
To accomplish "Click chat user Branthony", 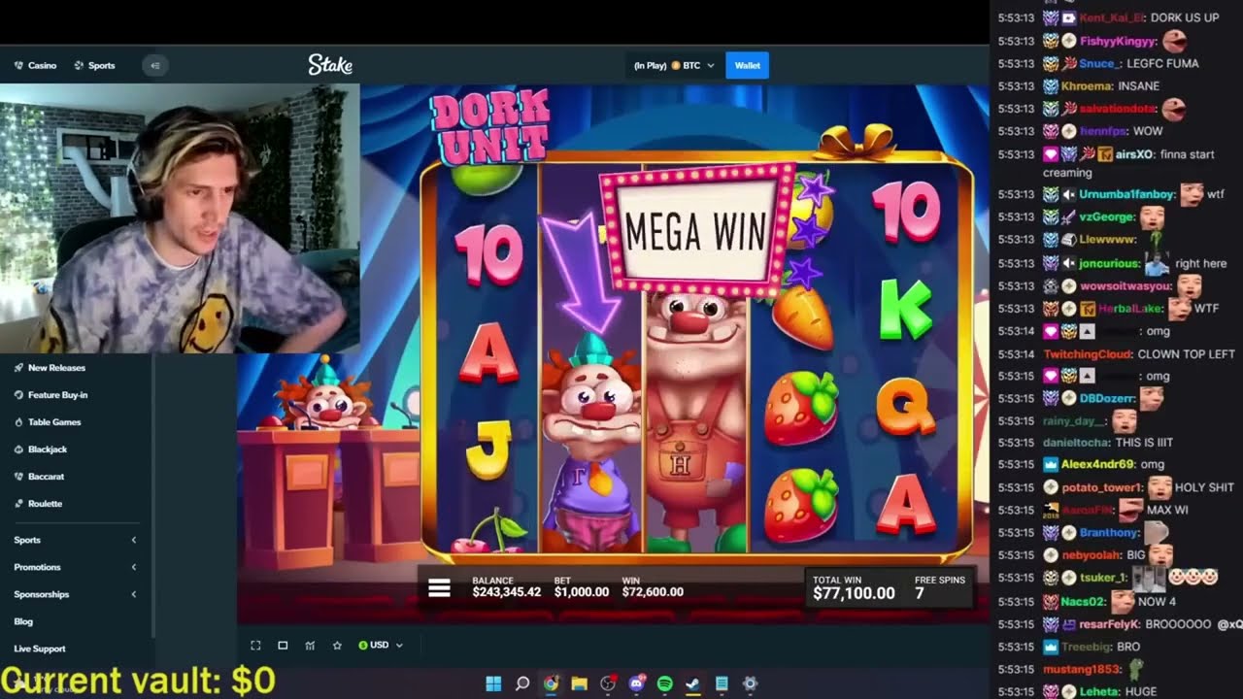I will [x=1109, y=532].
